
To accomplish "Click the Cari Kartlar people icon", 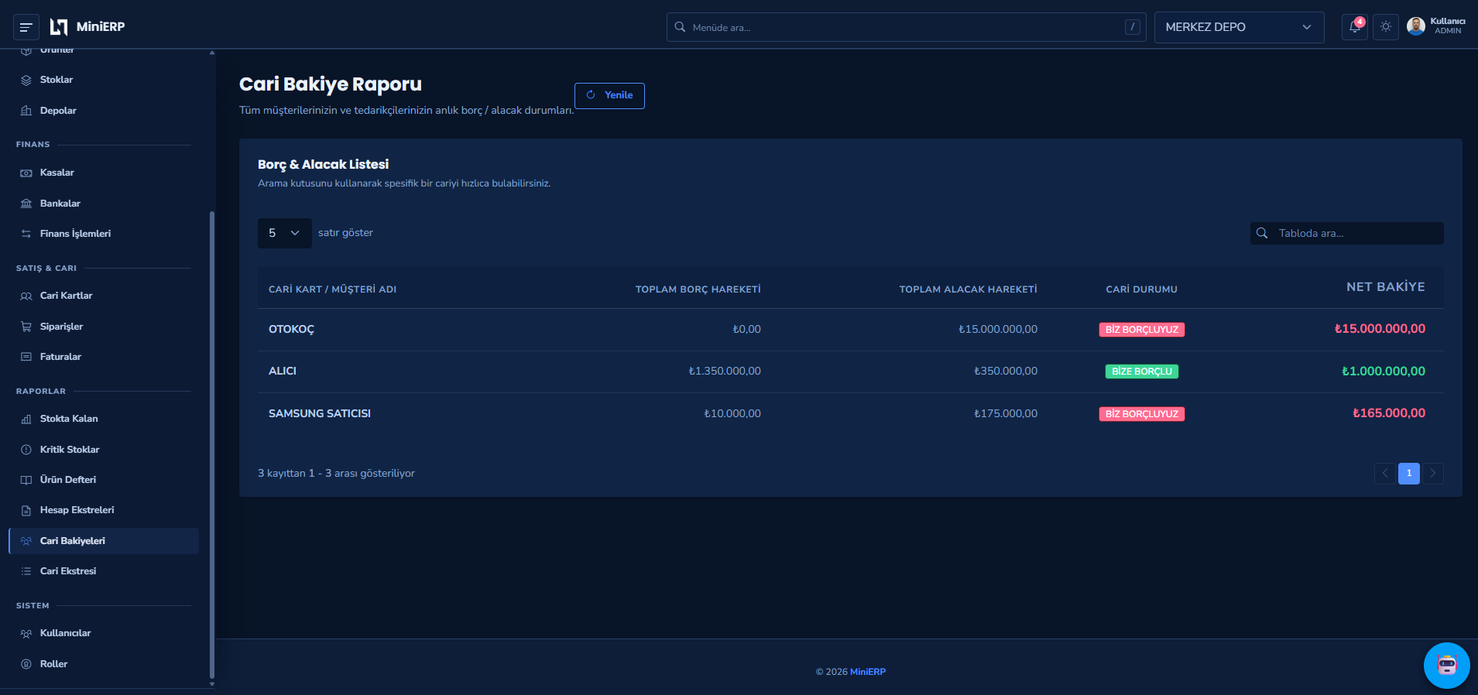I will (x=26, y=296).
